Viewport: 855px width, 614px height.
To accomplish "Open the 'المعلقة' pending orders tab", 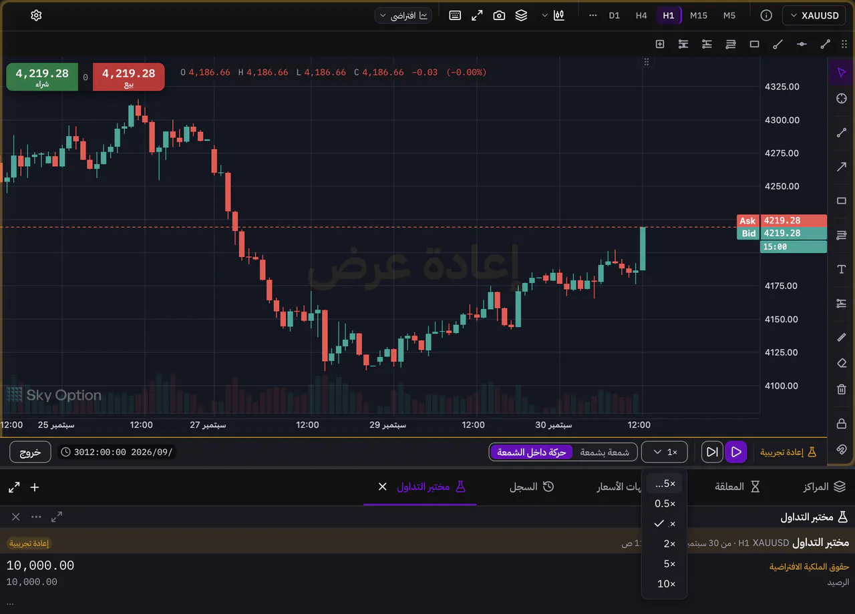I will pos(737,487).
